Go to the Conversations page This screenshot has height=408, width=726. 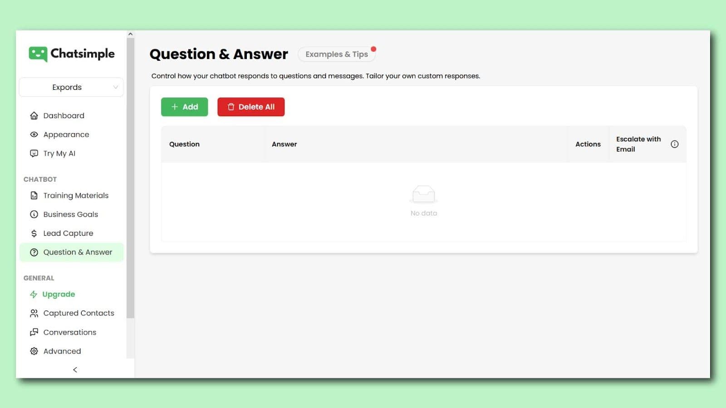click(x=69, y=332)
